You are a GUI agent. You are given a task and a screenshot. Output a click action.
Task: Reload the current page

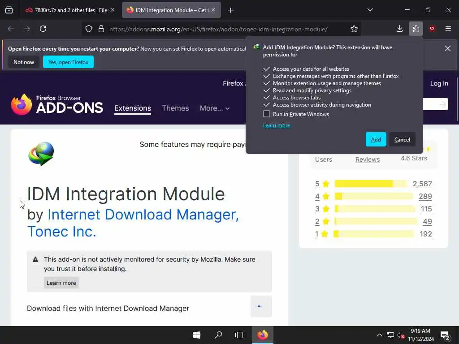43,29
